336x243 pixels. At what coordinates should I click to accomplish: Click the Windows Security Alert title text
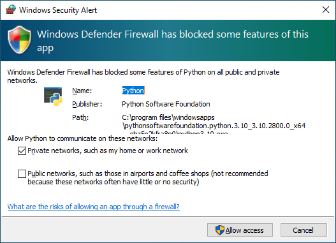tap(58, 10)
